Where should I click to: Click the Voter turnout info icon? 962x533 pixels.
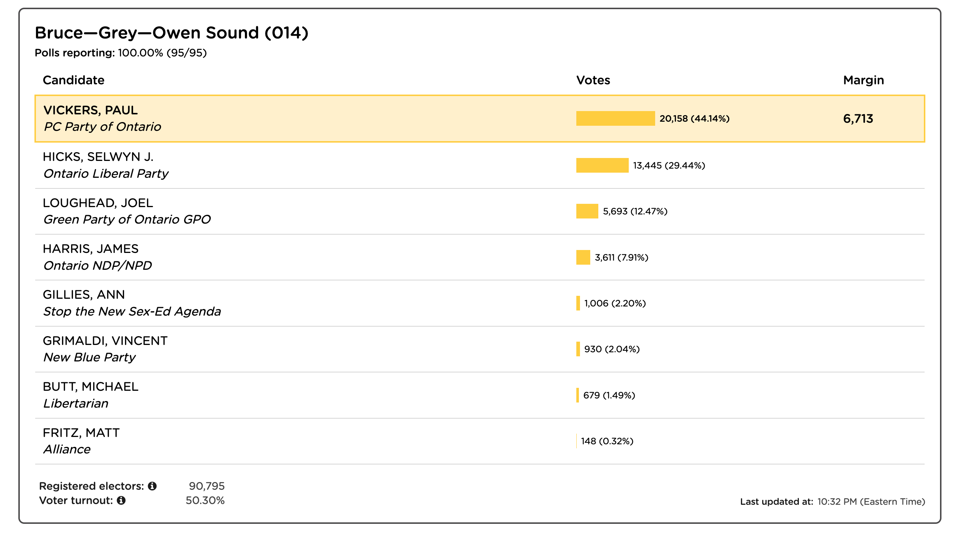[x=121, y=500]
